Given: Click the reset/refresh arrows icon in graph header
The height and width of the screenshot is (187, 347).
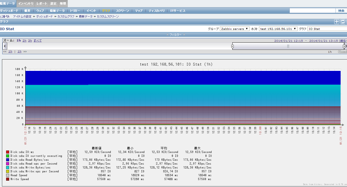Looking at the screenshot, I should [x=343, y=22].
